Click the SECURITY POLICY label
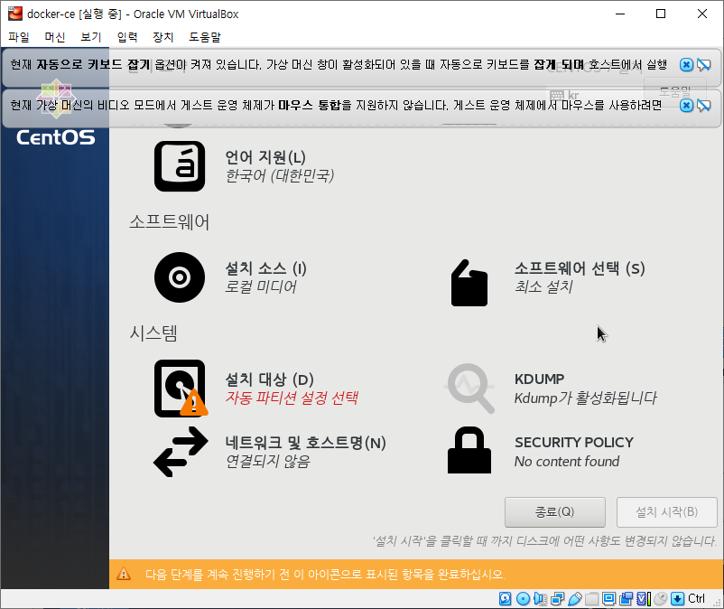The width and height of the screenshot is (724, 609). pos(574,443)
